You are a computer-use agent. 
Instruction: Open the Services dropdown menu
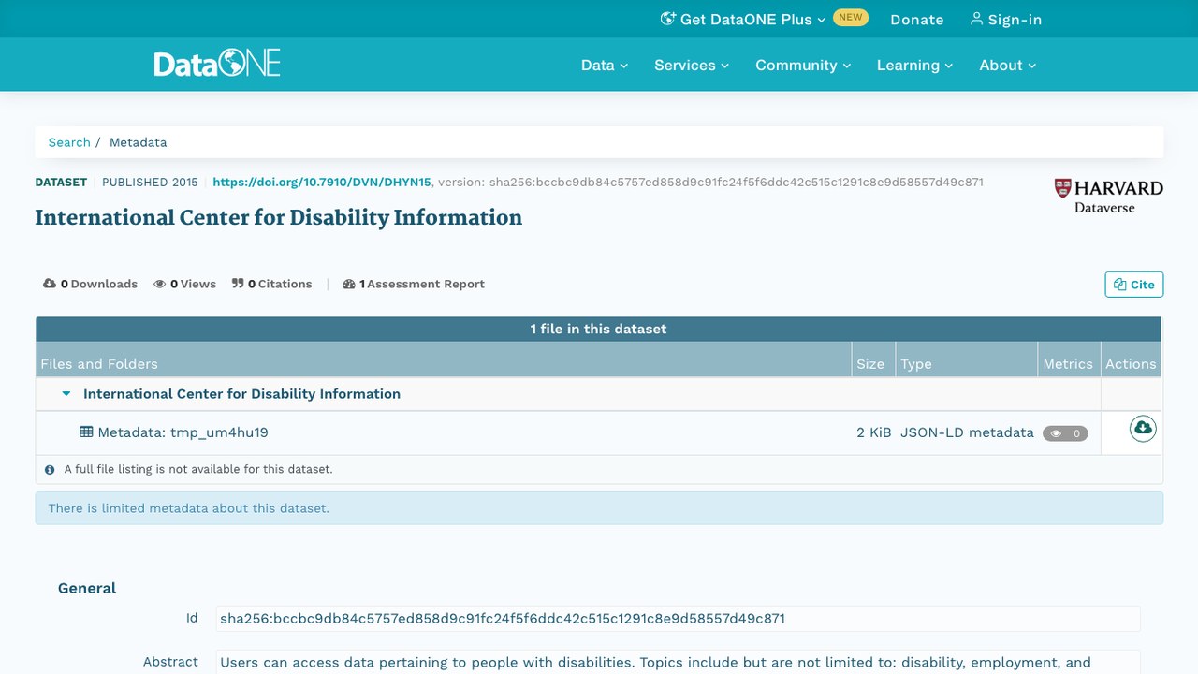(692, 65)
